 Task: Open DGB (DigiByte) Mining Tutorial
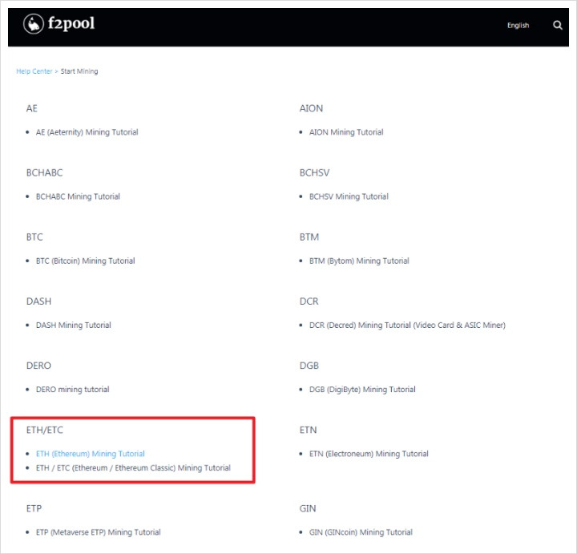(362, 390)
